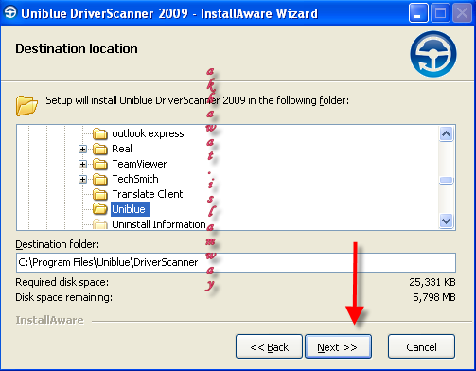Click the Real folder icon

pyautogui.click(x=100, y=149)
